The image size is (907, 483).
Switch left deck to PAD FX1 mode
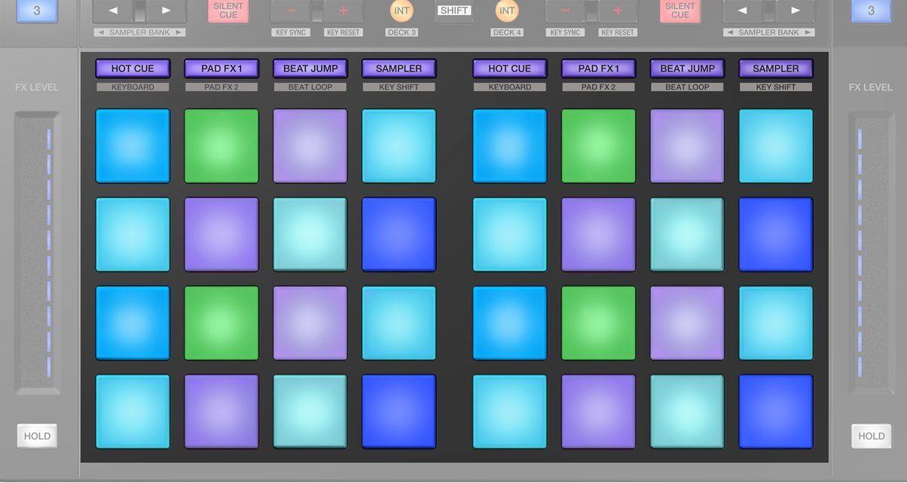coord(221,68)
